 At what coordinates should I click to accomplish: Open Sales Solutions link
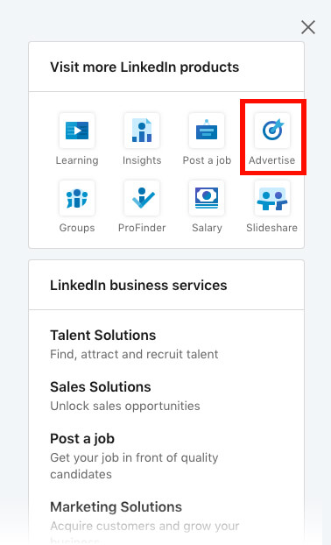pos(101,387)
